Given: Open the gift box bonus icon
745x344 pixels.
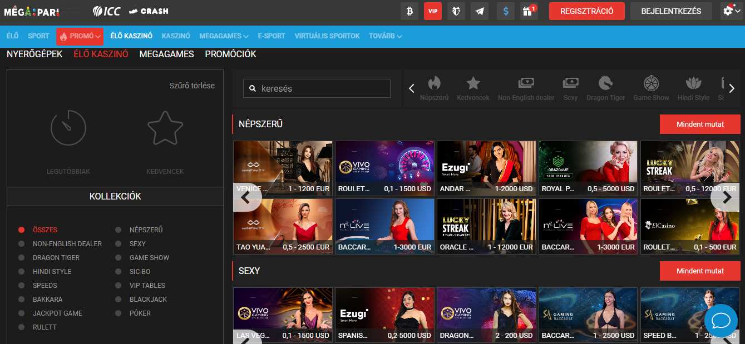Looking at the screenshot, I should click(529, 11).
